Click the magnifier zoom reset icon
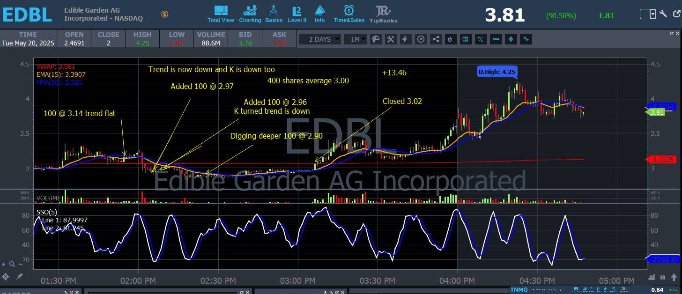Image resolution: width=682 pixels, height=294 pixels. (12, 264)
